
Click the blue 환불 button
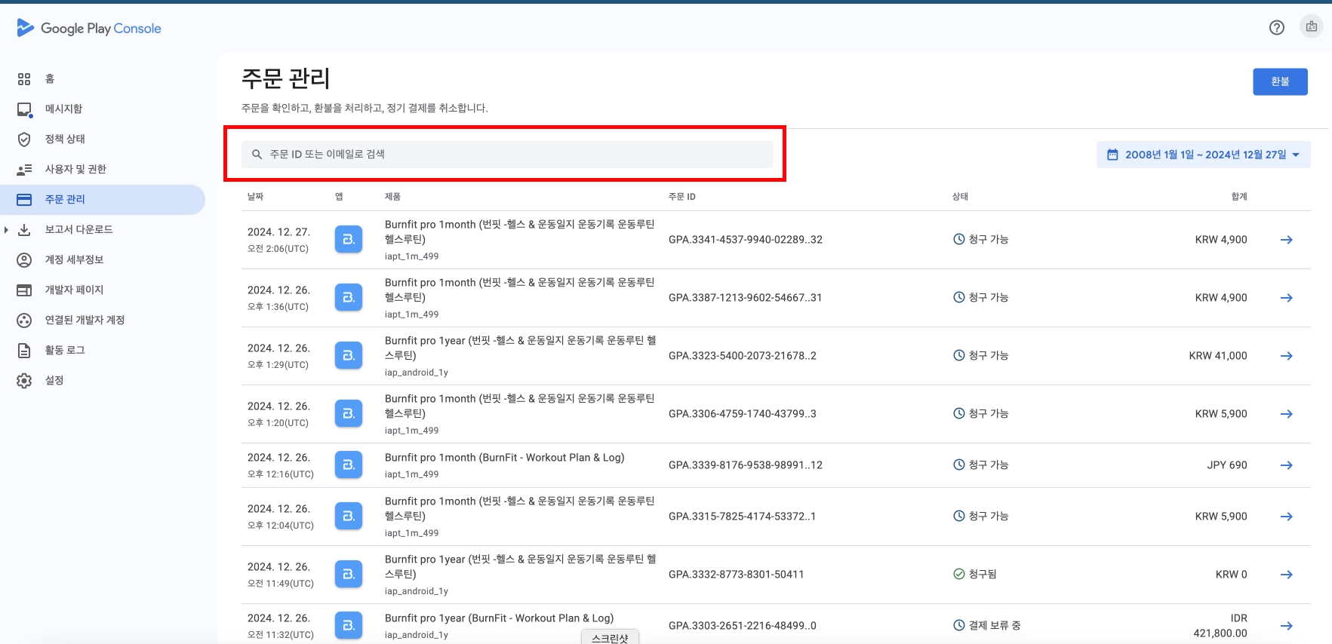[1280, 81]
